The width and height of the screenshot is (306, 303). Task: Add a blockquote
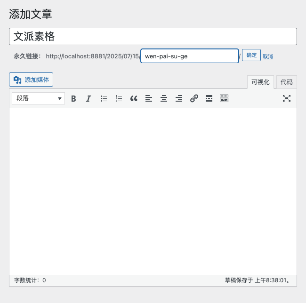tap(134, 98)
